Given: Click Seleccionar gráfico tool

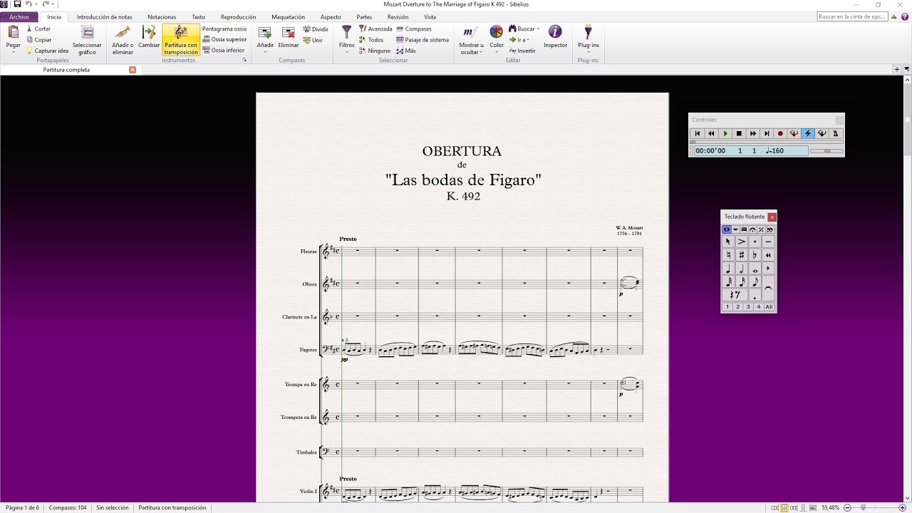Looking at the screenshot, I should coord(87,40).
